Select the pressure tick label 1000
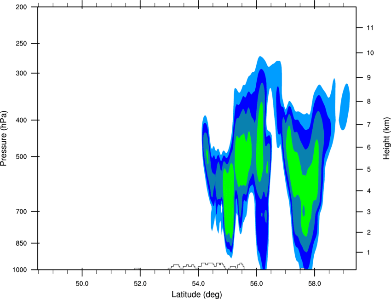This screenshot has height=299, width=391. [x=20, y=270]
